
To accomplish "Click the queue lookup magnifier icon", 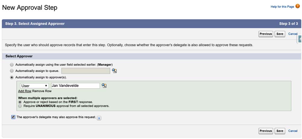I will click(114, 71).
